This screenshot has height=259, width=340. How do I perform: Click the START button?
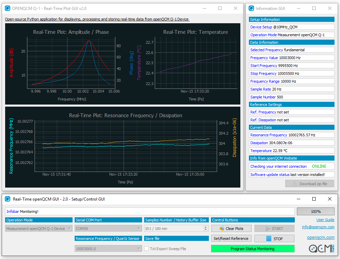(x=274, y=229)
